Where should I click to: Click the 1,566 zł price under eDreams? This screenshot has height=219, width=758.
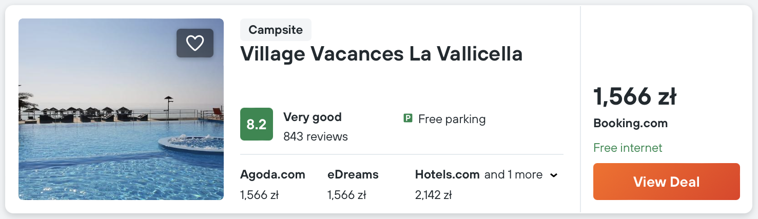tap(346, 195)
